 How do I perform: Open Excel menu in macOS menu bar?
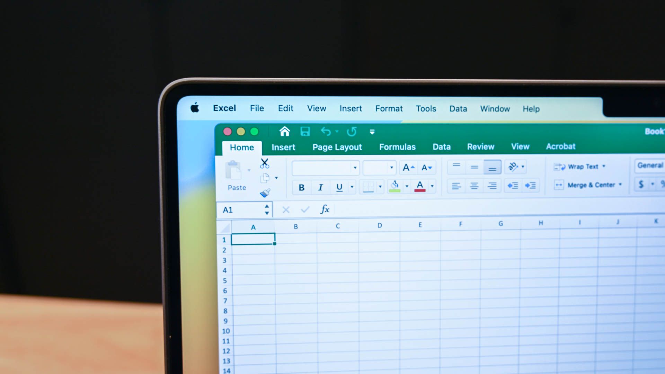pos(224,108)
